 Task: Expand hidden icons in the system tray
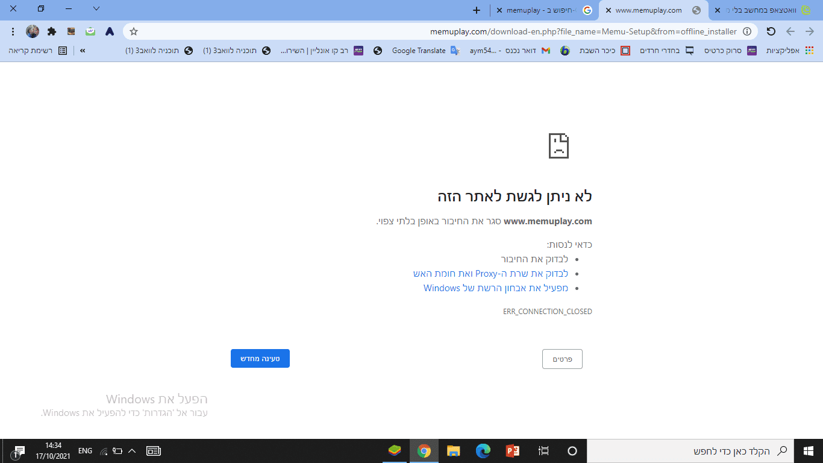(131, 450)
